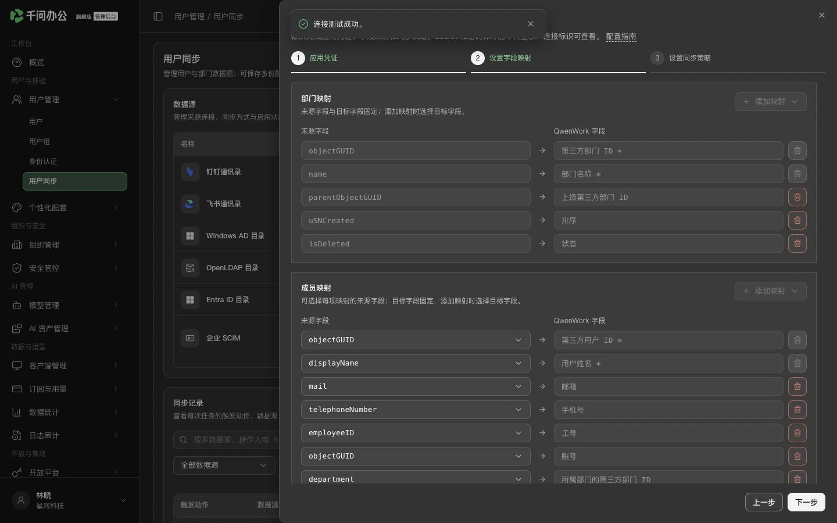This screenshot has width=837, height=523.
Task: Open the 全部数据源 filter dropdown
Action: point(224,465)
